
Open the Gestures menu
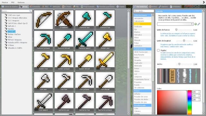(x=21, y=2)
